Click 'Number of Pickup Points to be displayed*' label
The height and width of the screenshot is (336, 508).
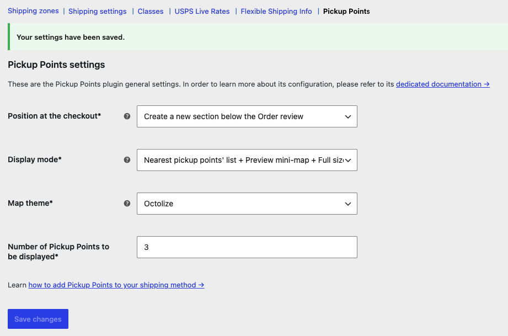pyautogui.click(x=58, y=252)
